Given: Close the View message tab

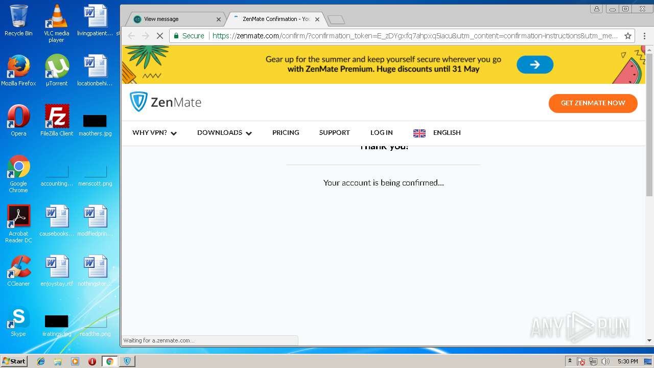Looking at the screenshot, I should tap(219, 19).
